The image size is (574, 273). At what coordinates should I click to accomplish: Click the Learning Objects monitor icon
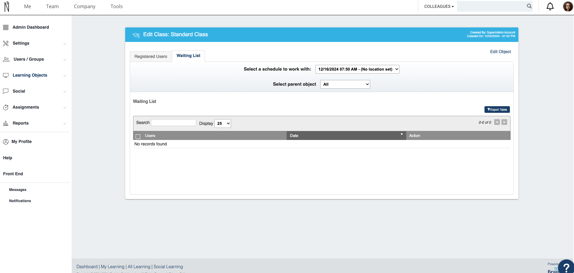[6, 75]
